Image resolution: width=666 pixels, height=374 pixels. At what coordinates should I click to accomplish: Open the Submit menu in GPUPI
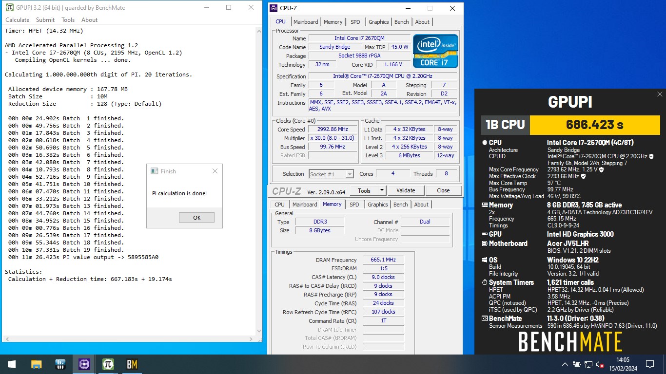pyautogui.click(x=45, y=20)
